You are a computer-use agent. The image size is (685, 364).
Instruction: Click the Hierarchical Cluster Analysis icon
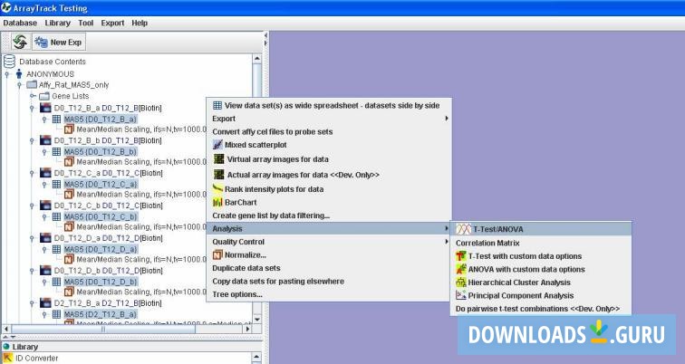click(461, 283)
